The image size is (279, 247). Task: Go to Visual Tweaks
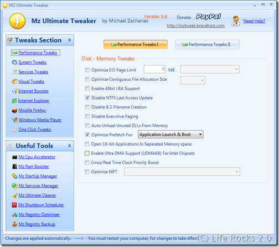click(32, 81)
